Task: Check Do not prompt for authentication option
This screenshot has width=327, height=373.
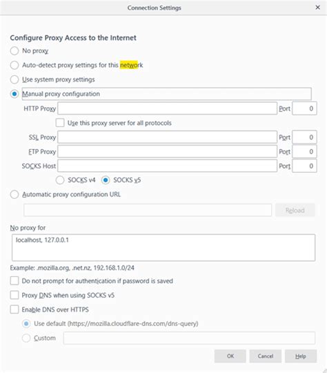Action: (14, 280)
